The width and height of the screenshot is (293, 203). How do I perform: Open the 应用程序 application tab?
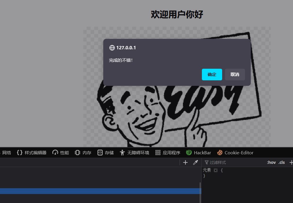coord(168,153)
